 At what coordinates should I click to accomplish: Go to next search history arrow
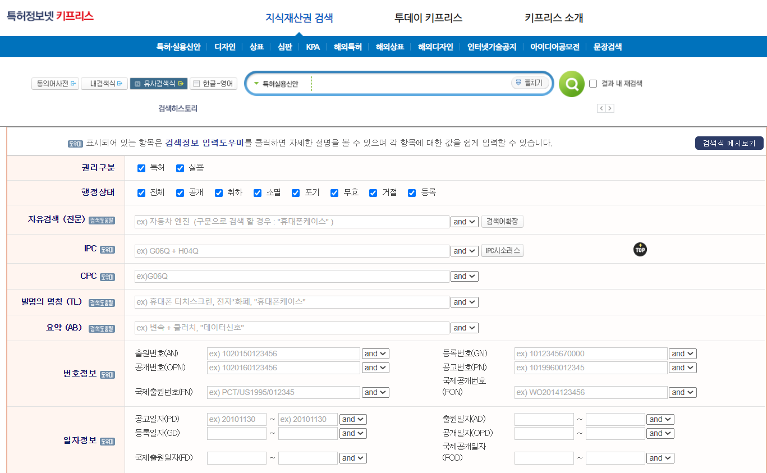[610, 108]
